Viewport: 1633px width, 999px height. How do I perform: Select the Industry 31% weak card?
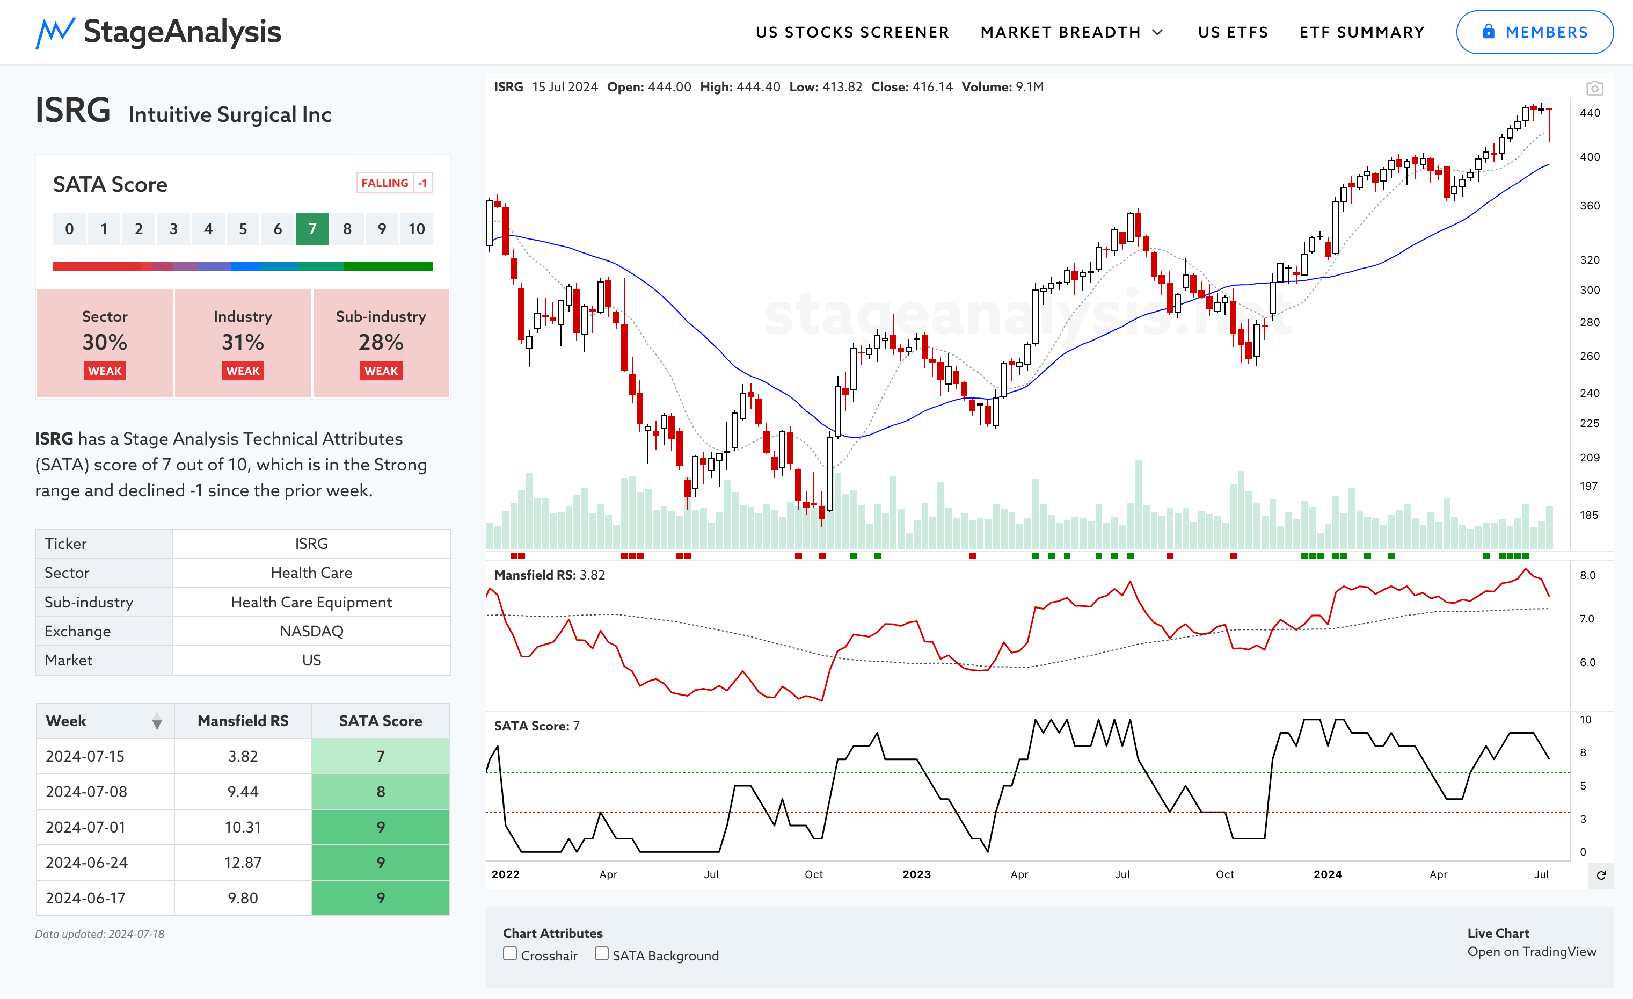click(x=243, y=343)
